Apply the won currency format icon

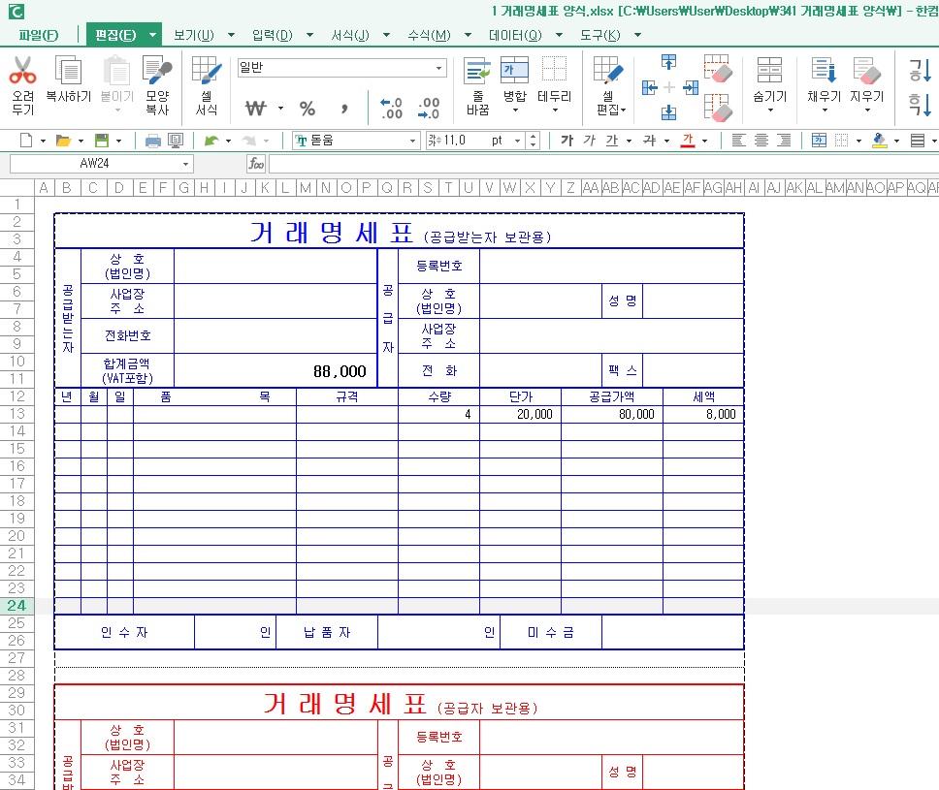point(256,109)
